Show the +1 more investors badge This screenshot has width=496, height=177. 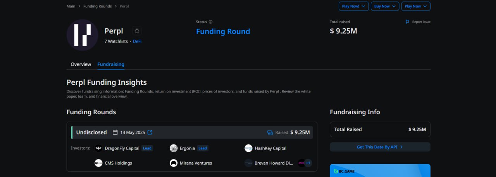pos(308,163)
